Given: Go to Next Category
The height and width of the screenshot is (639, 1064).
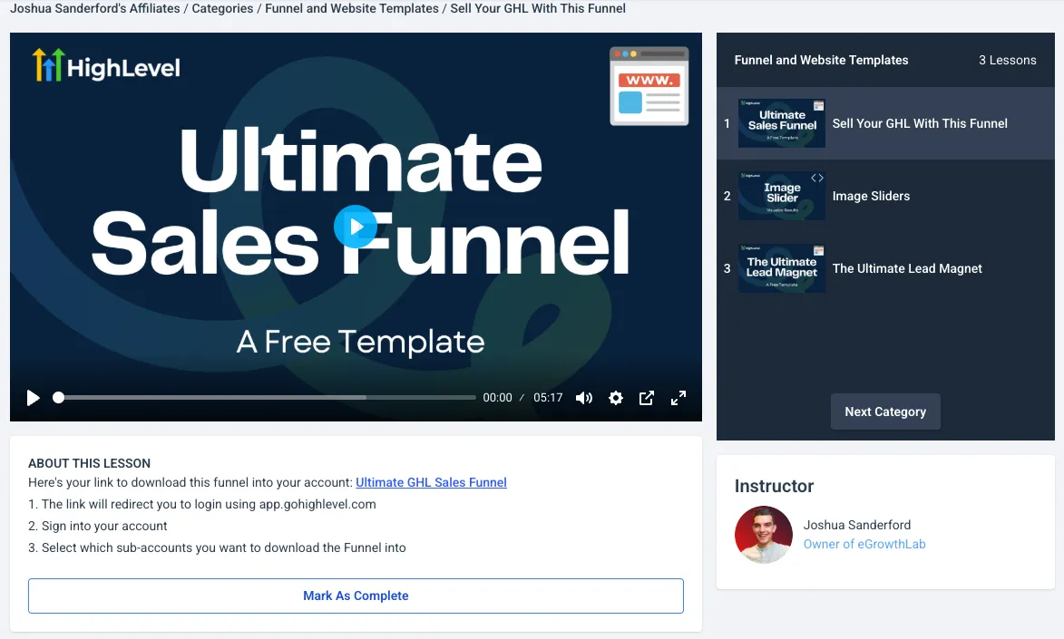Looking at the screenshot, I should coord(885,411).
